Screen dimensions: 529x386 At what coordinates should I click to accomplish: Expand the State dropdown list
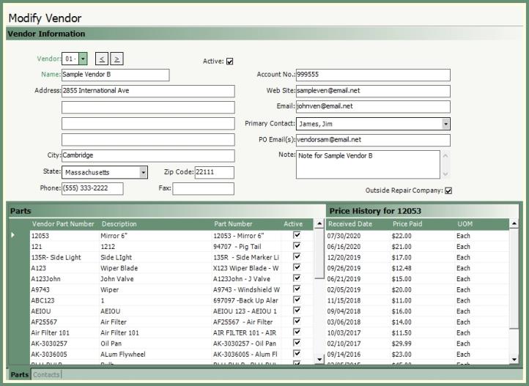tap(143, 173)
